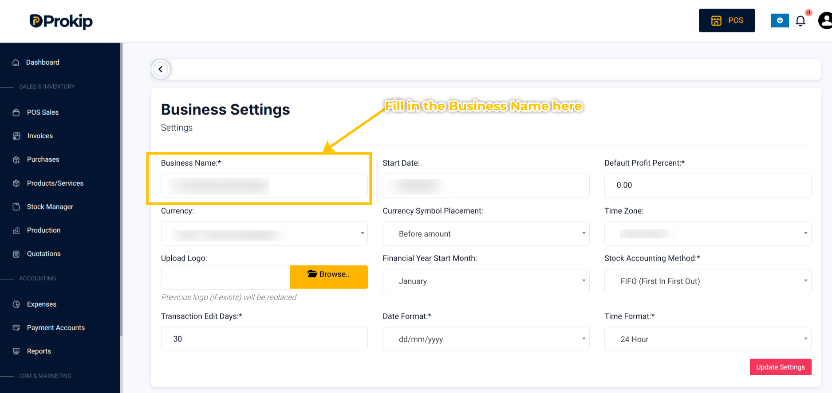Click the Products/Services box icon
This screenshot has height=393, width=832.
[x=16, y=183]
